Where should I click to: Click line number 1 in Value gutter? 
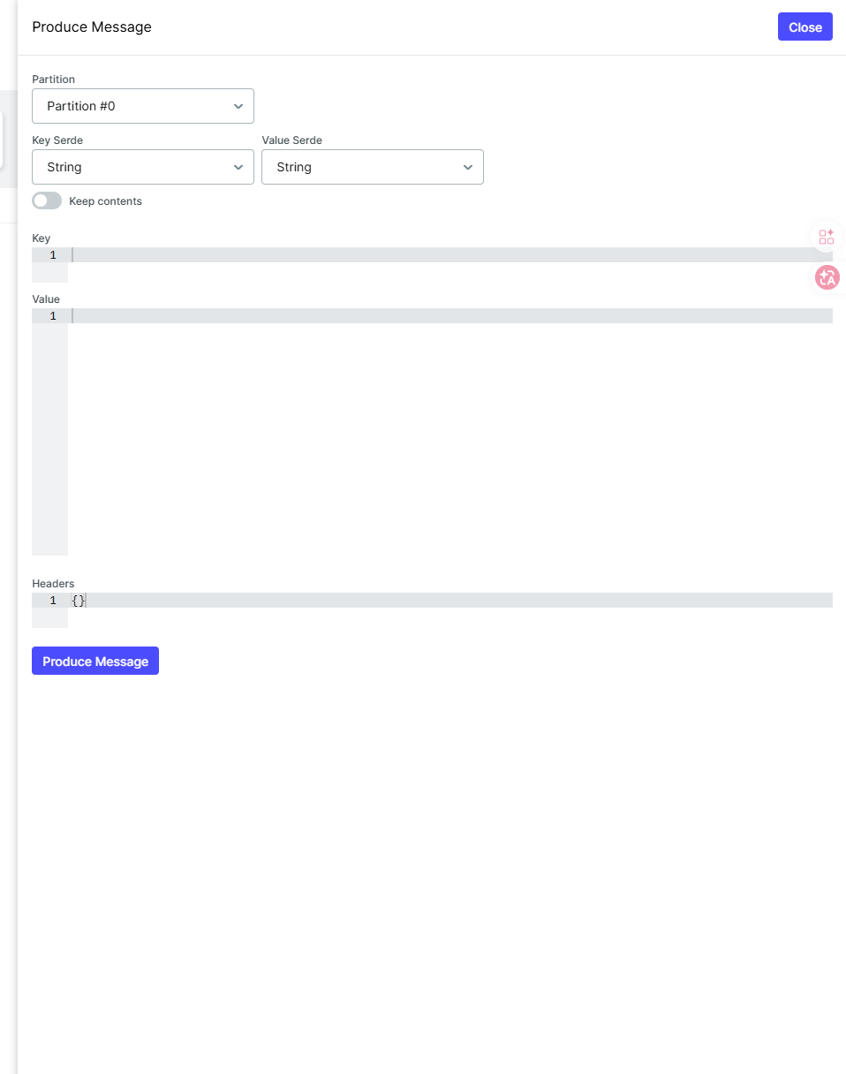[x=53, y=316]
